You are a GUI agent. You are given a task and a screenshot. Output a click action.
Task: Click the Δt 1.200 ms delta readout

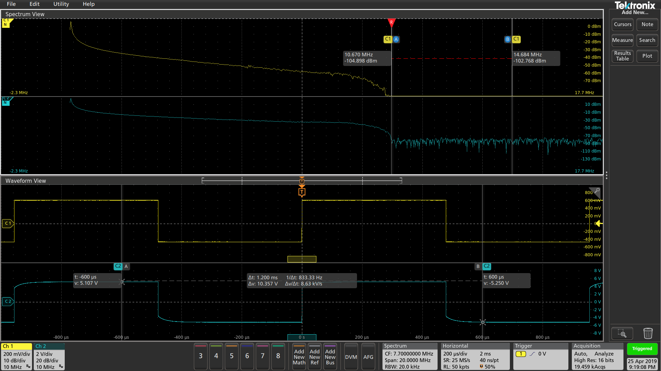coord(302,280)
